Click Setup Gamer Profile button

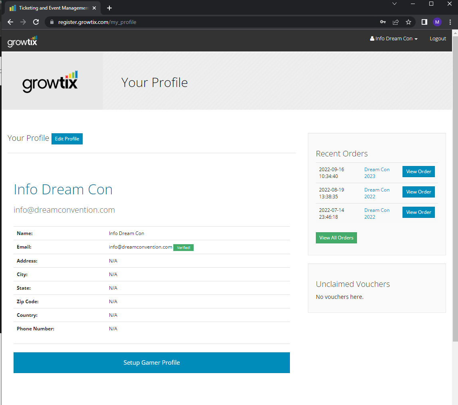[151, 363]
